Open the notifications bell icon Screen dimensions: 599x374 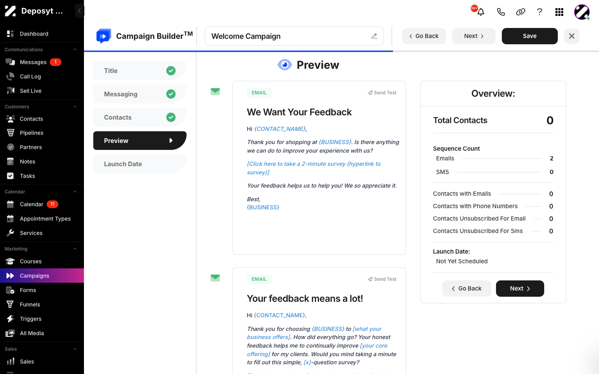click(x=481, y=12)
